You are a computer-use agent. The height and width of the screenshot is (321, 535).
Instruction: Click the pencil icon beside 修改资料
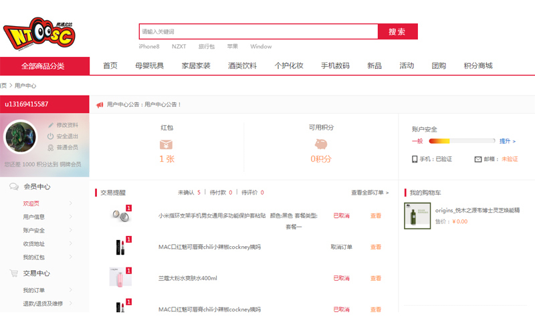click(x=51, y=126)
